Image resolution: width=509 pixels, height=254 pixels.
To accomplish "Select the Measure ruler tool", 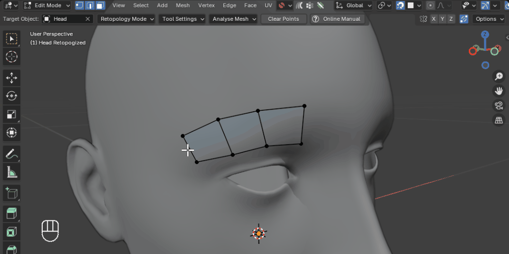I will [12, 172].
